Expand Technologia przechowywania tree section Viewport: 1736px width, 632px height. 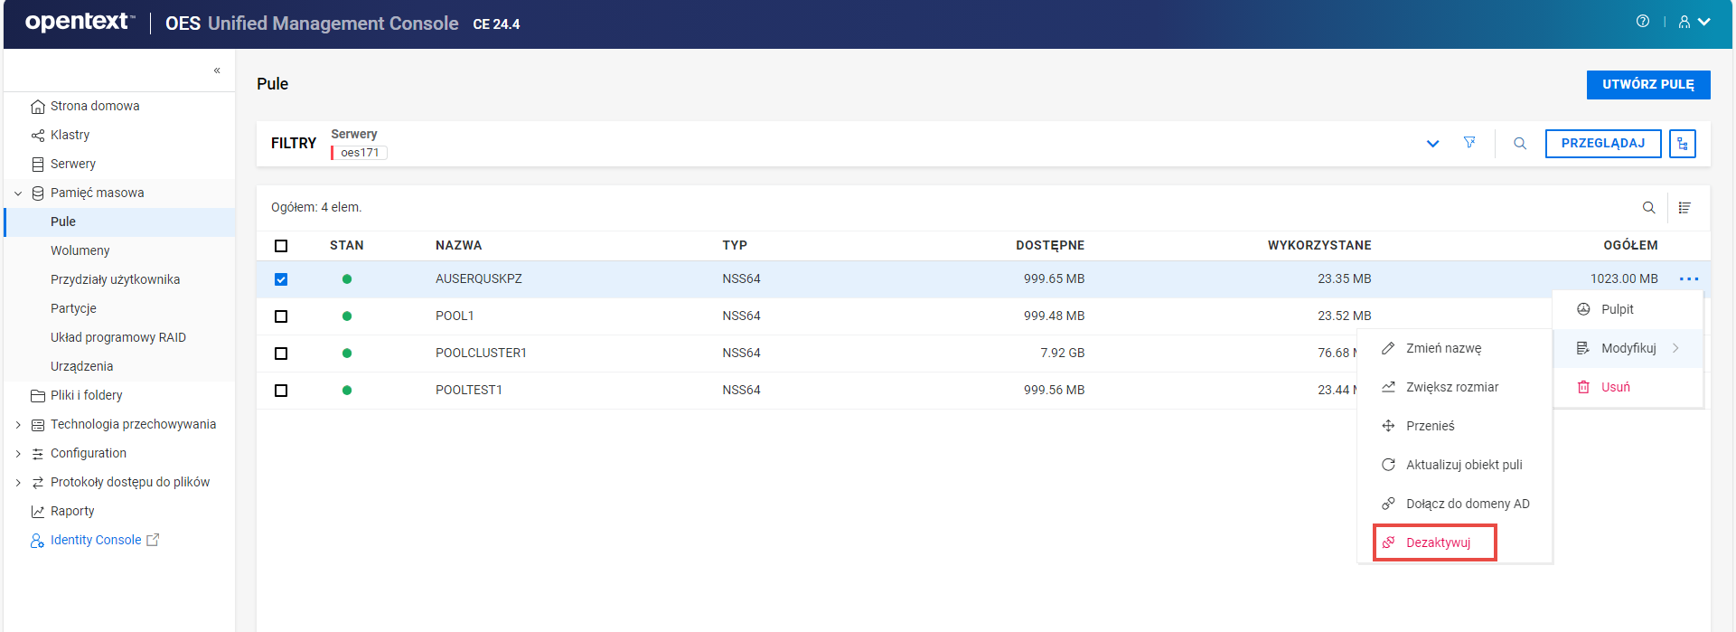18,425
